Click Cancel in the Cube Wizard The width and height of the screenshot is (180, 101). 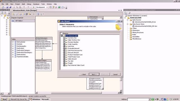pos(115,74)
